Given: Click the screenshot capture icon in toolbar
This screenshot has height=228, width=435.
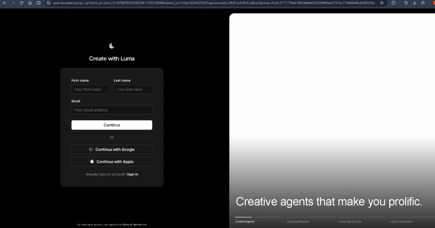Looking at the screenshot, I should (x=423, y=3).
